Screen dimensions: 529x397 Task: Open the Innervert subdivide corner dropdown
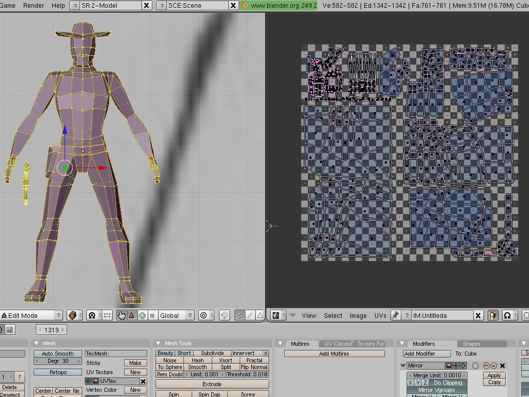coord(250,353)
